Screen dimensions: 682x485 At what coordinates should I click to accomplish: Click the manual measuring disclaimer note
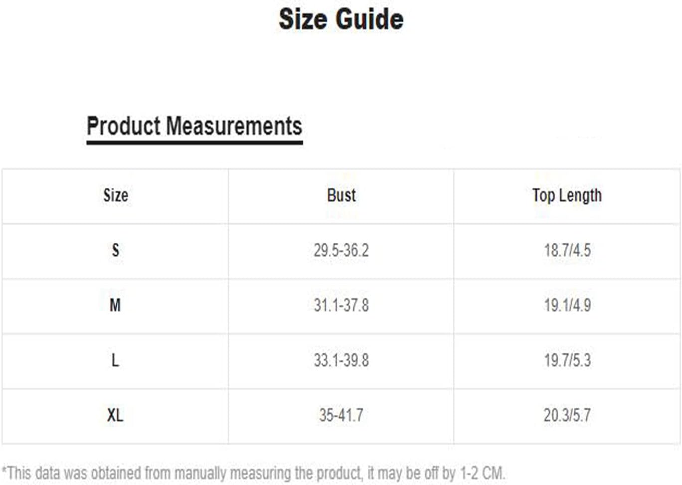pos(254,473)
